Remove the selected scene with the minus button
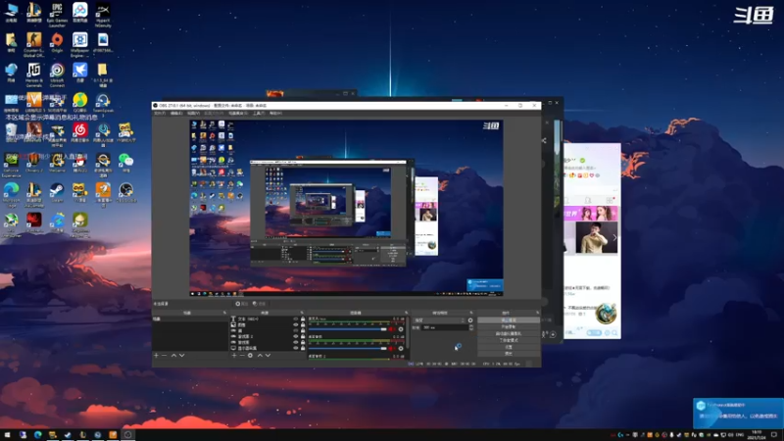784x441 pixels. (164, 356)
